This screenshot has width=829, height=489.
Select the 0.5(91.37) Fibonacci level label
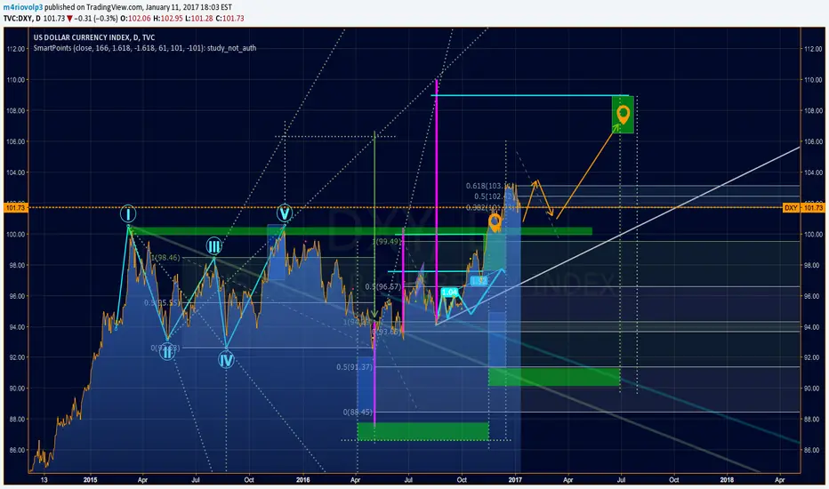coord(354,367)
